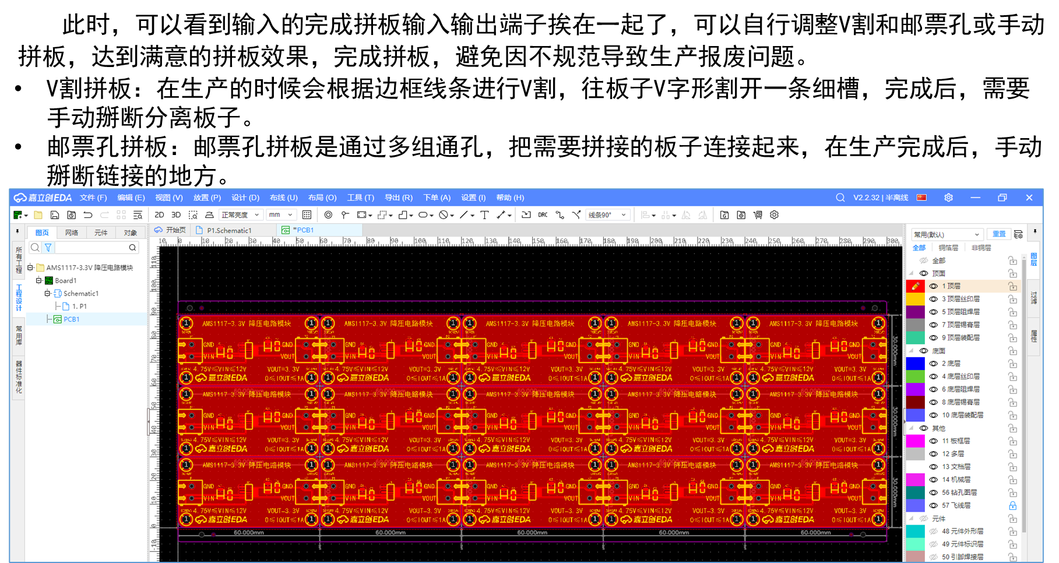
Task: Click the magenta swatch of 11 板框层
Action: [915, 441]
